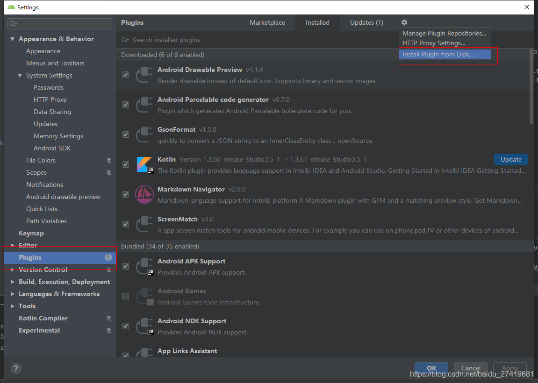Open Android SDK settings page
This screenshot has height=383, width=538.
pyautogui.click(x=52, y=148)
